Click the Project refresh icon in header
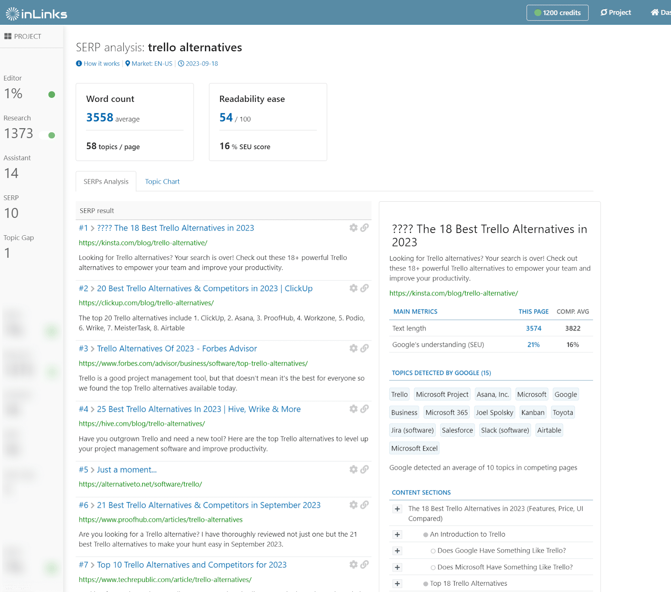This screenshot has width=671, height=592. click(x=604, y=13)
